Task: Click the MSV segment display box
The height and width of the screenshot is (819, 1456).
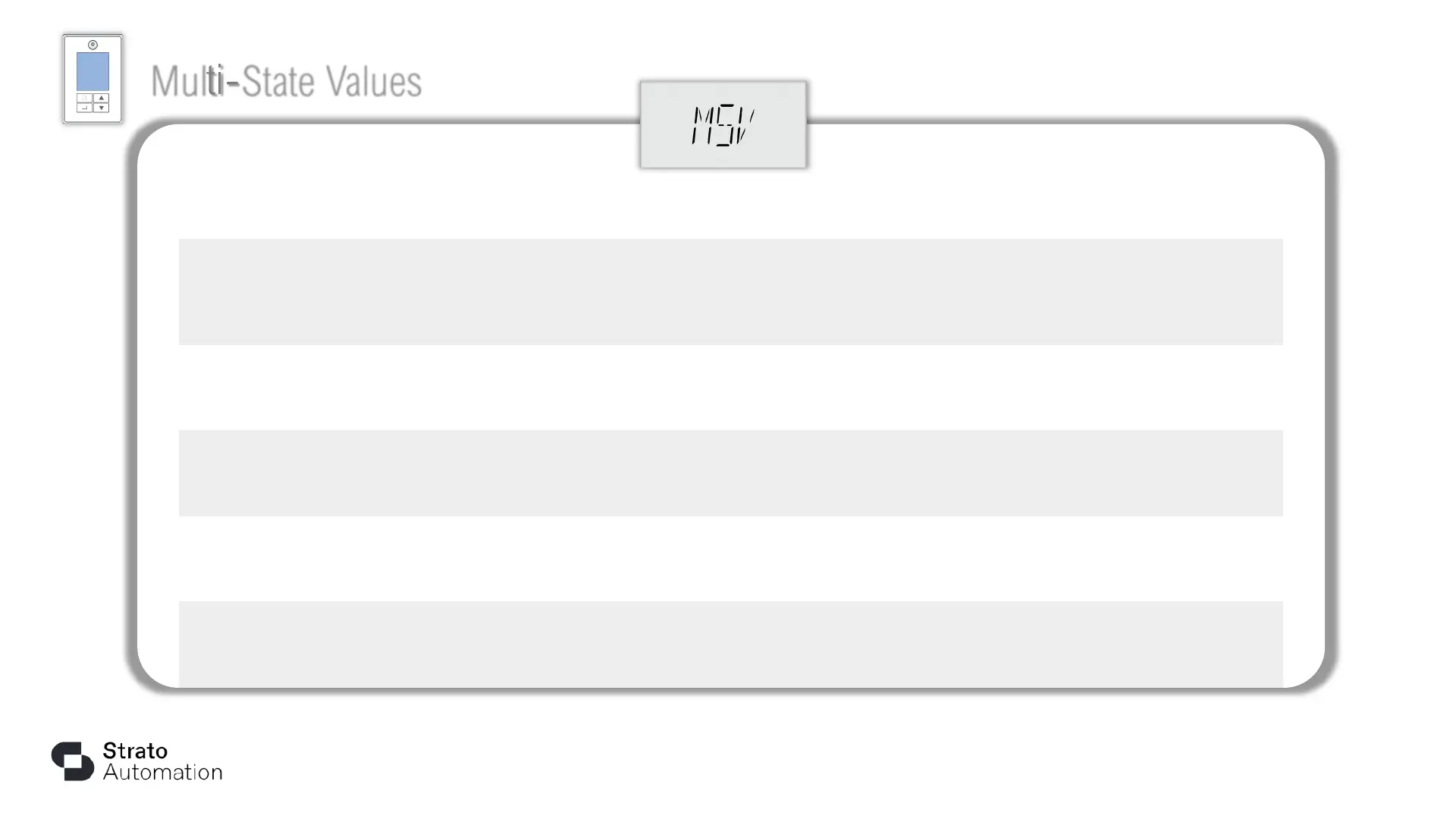Action: click(x=723, y=125)
